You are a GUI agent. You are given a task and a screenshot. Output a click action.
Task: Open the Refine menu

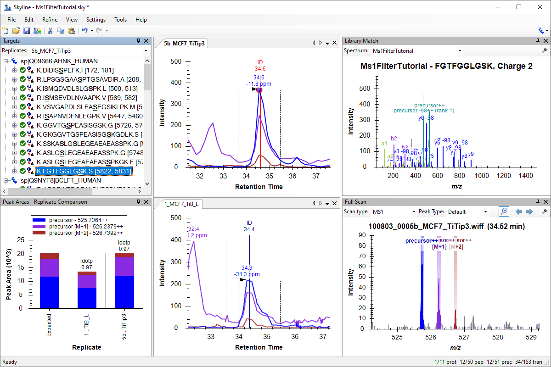50,20
